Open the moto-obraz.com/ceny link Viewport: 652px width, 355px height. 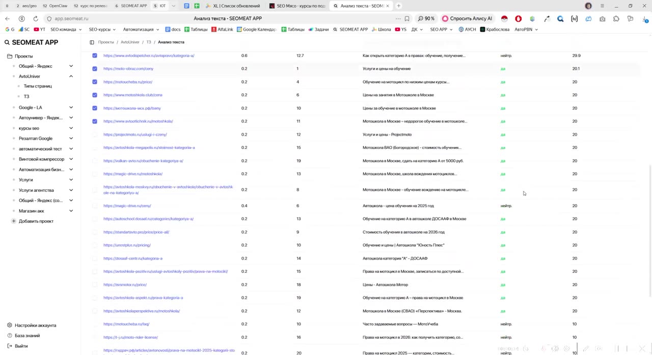pos(128,69)
